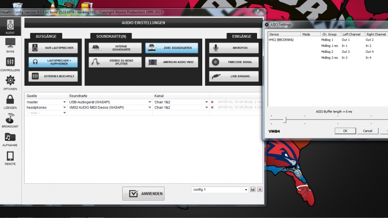Open the Audio settings section

[x=10, y=27]
